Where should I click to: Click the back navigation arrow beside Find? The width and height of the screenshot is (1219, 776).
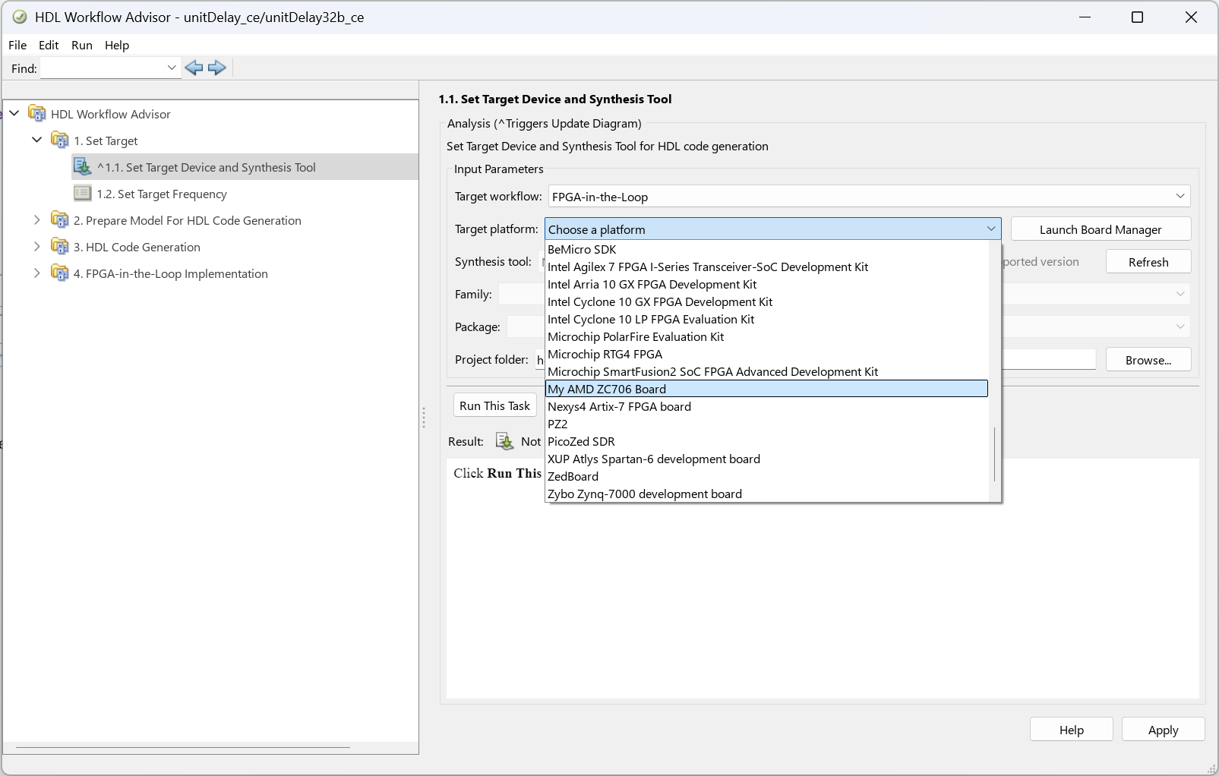(194, 68)
